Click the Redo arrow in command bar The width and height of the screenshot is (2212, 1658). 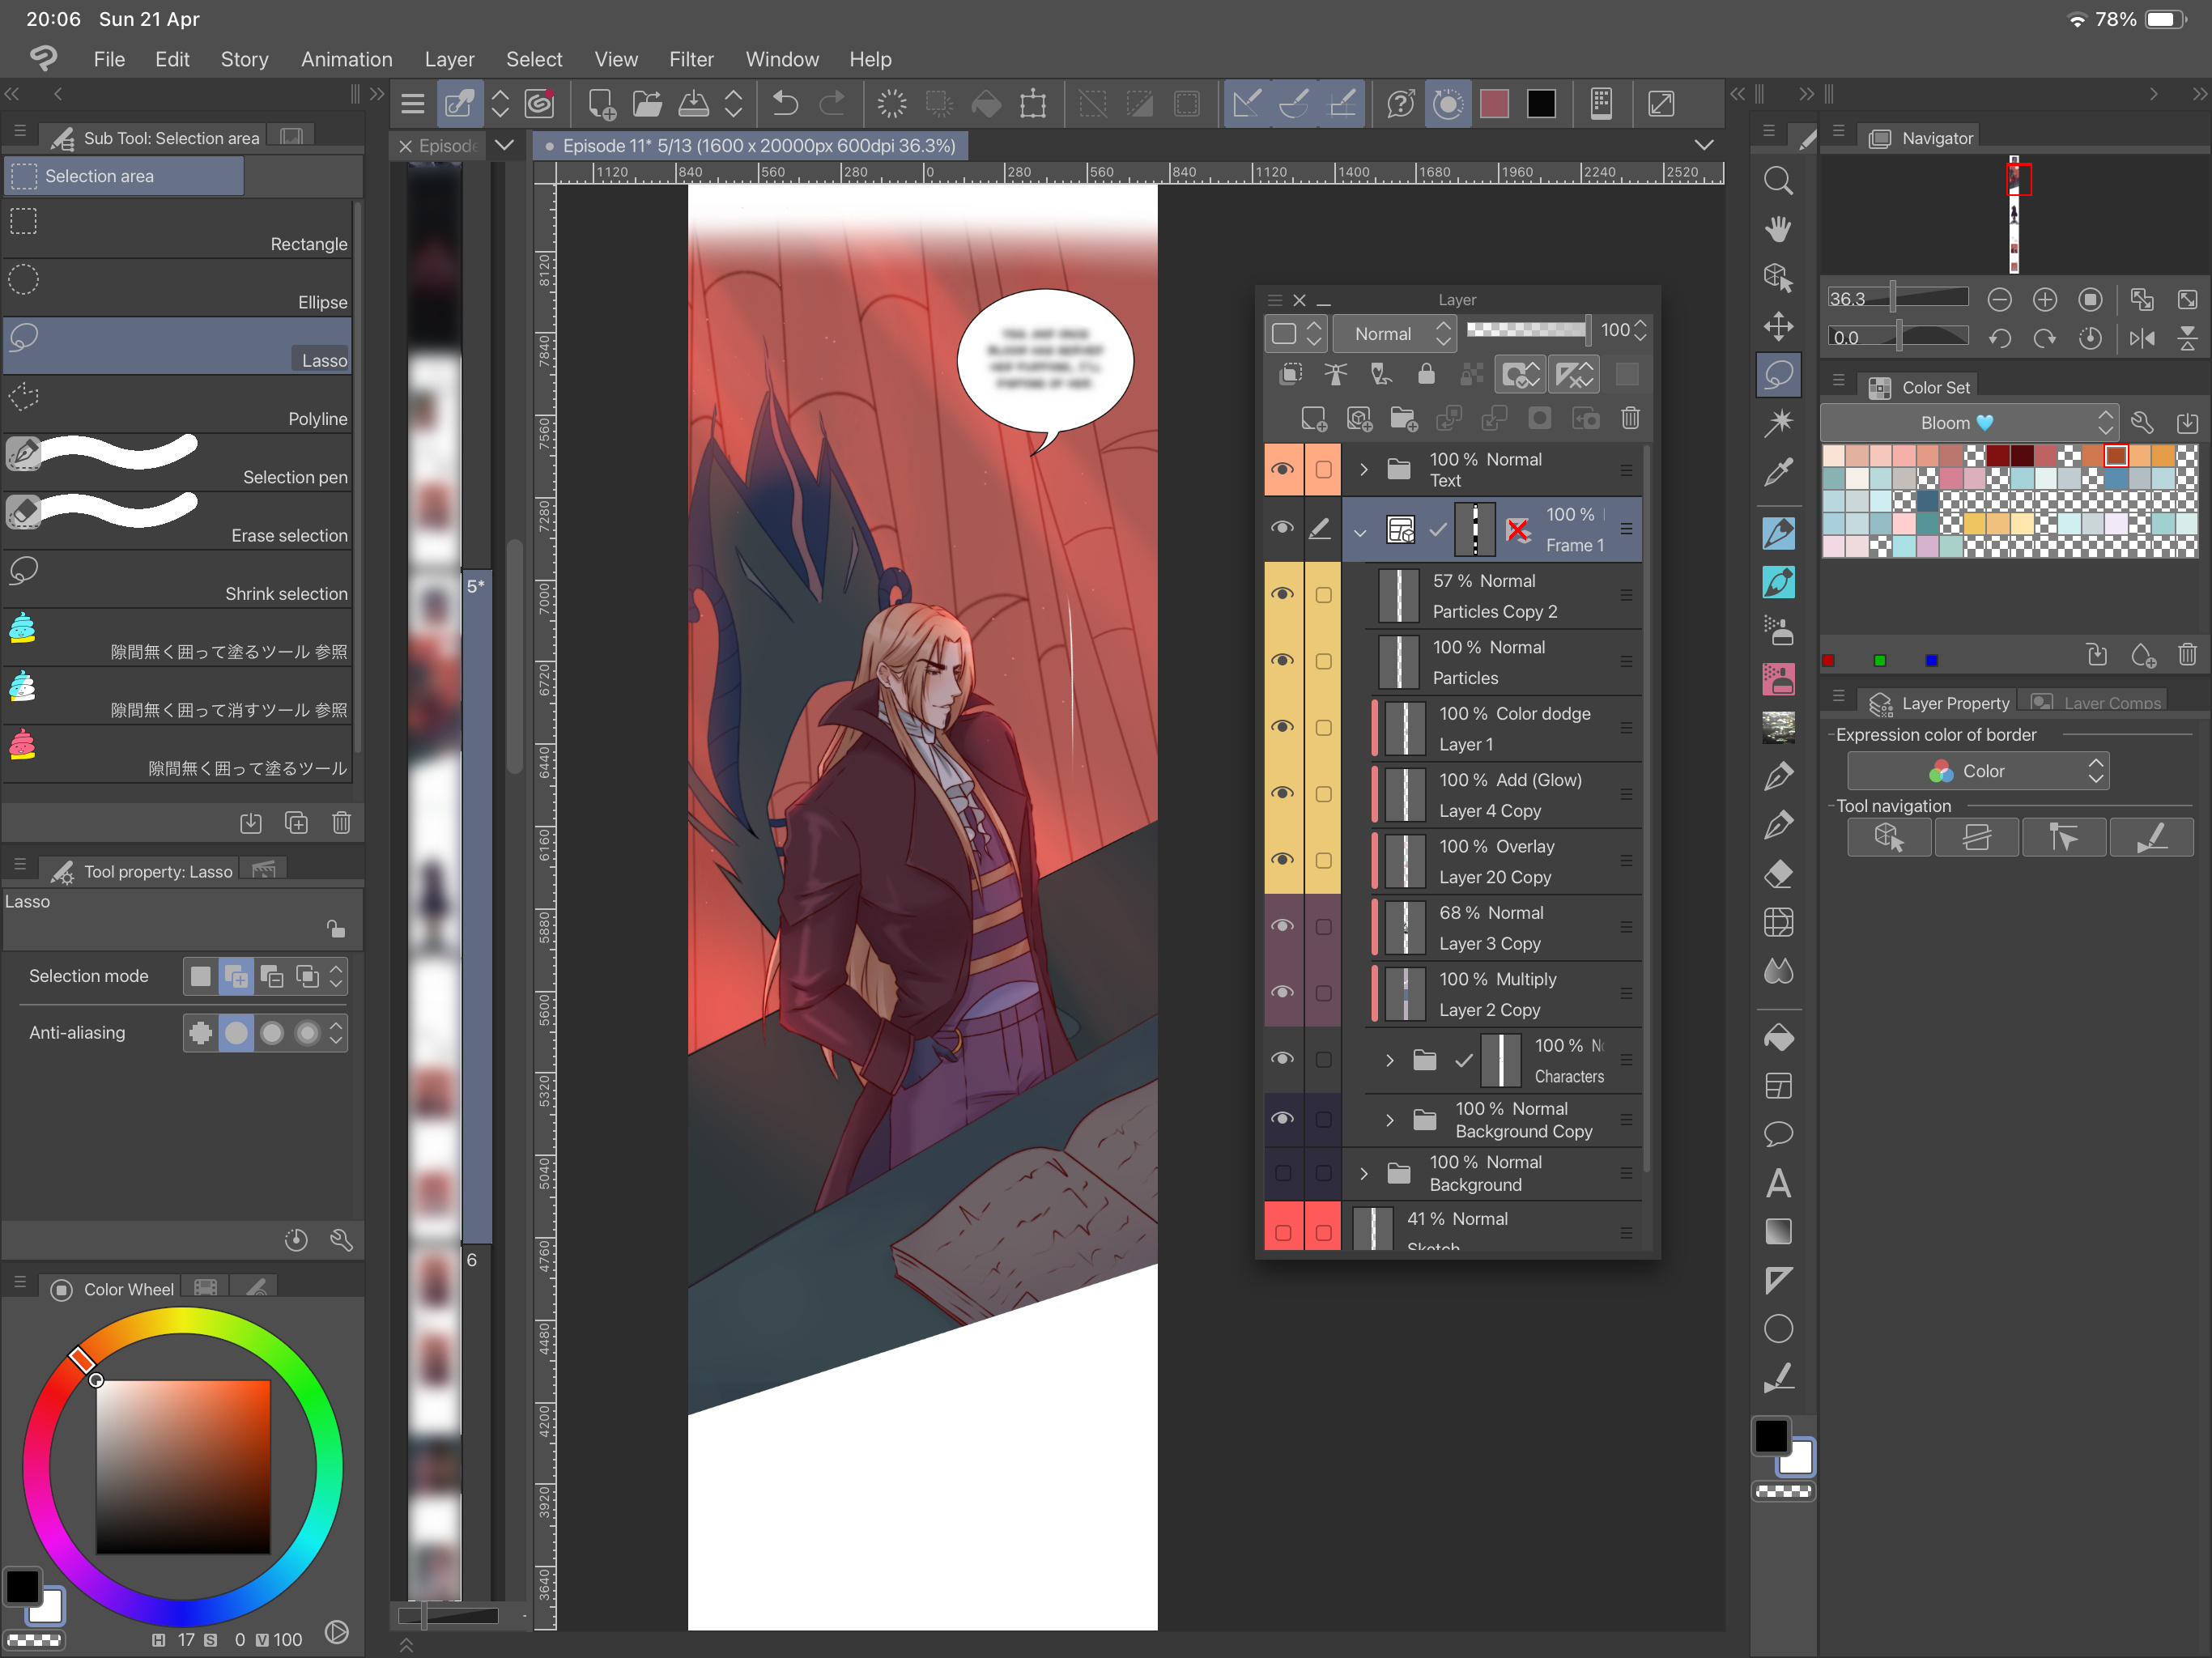(831, 103)
